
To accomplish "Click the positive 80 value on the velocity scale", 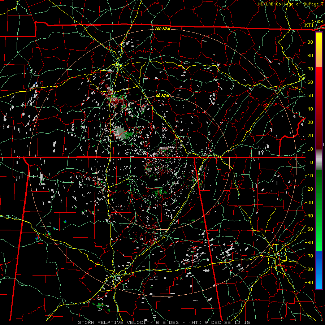I will (x=310, y=55).
